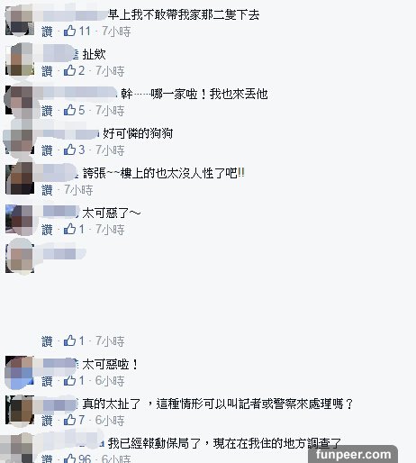416x463 pixels.
Task: Click the 7小時 timestamp under 好可憐的狗狗
Action: tap(110, 150)
